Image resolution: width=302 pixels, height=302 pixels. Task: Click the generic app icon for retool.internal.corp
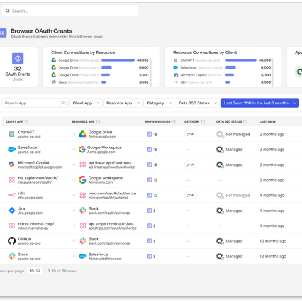coord(12,226)
